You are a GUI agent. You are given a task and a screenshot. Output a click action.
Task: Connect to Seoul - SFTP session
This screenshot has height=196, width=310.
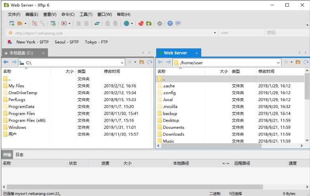[67, 42]
